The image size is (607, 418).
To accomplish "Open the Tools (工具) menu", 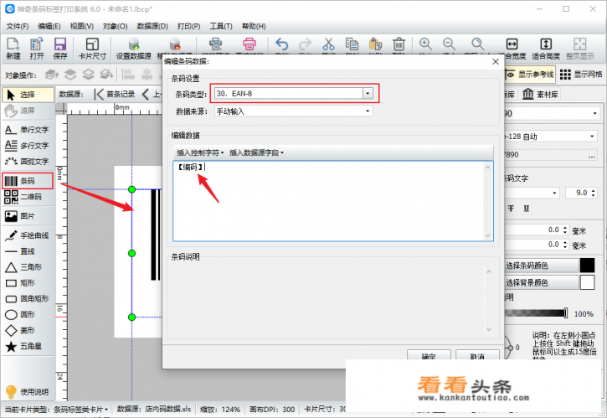I will 221,26.
